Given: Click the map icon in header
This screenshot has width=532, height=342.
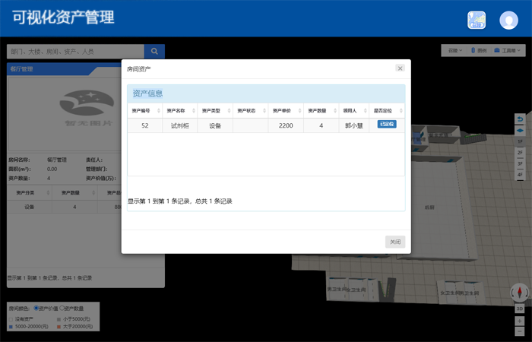Looking at the screenshot, I should [477, 21].
